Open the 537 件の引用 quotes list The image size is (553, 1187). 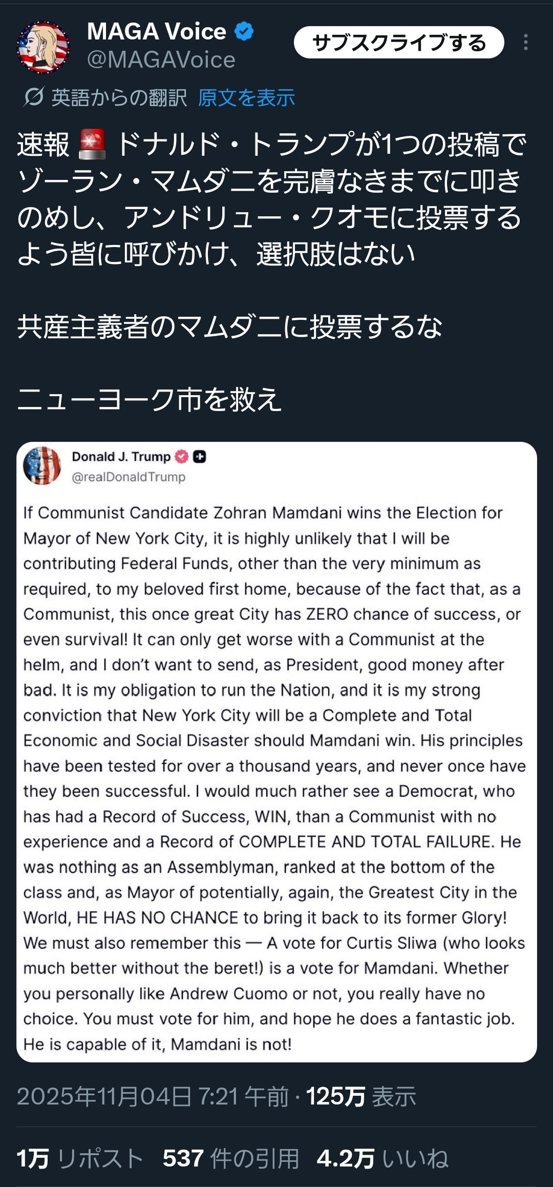230,1158
